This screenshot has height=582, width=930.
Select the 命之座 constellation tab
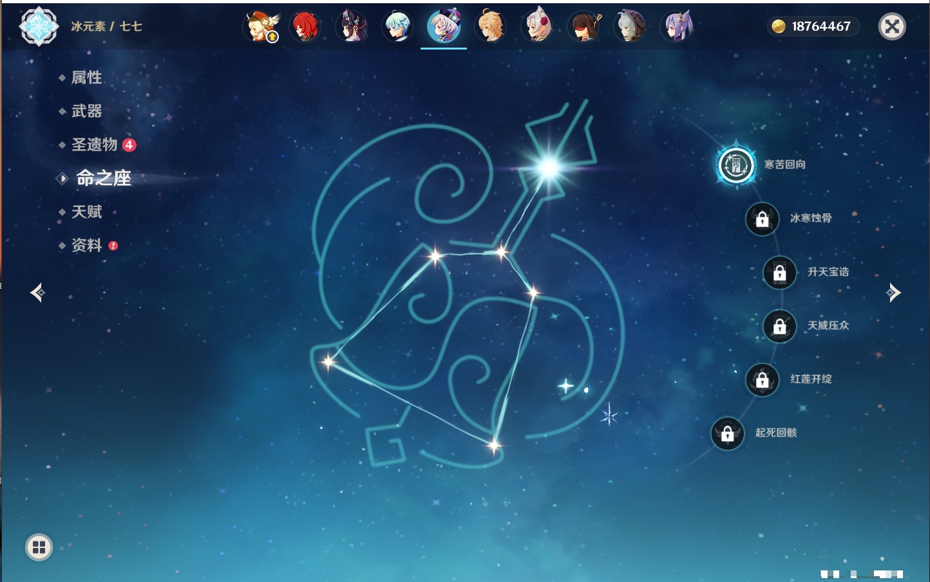pos(104,178)
